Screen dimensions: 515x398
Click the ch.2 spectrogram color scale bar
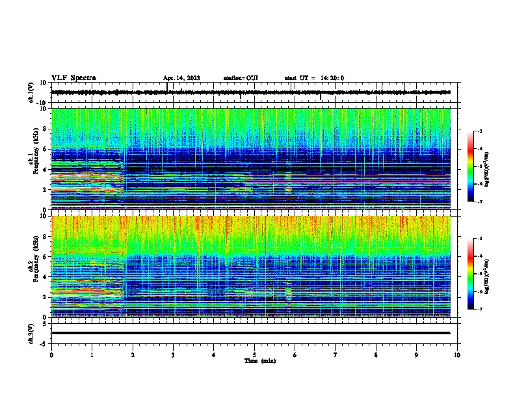(470, 274)
